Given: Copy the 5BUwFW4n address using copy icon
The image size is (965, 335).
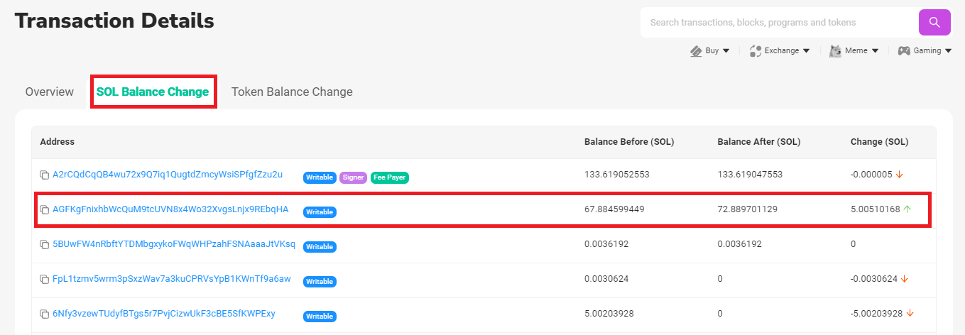Looking at the screenshot, I should pyautogui.click(x=44, y=245).
